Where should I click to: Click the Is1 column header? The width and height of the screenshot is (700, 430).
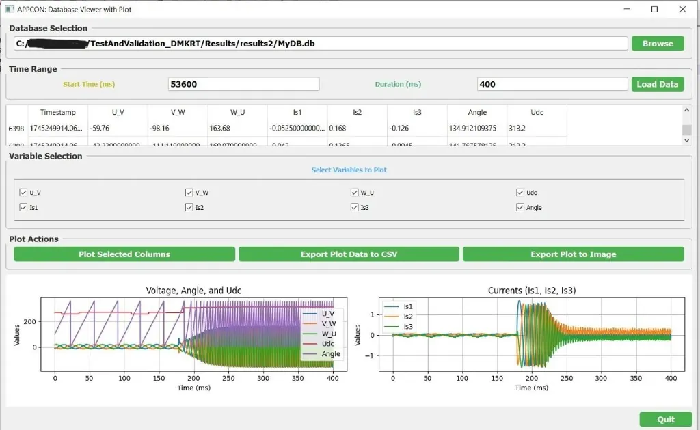(x=297, y=113)
